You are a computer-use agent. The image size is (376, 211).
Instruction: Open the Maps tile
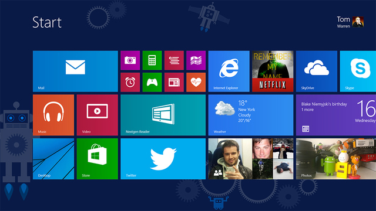[x=196, y=60]
